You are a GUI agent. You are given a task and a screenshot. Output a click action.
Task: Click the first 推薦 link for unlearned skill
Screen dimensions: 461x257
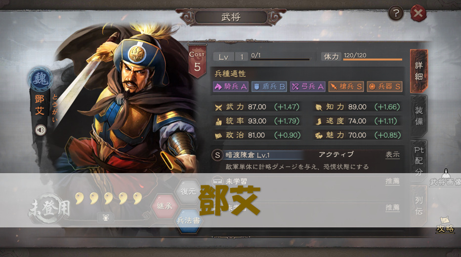pos(392,181)
